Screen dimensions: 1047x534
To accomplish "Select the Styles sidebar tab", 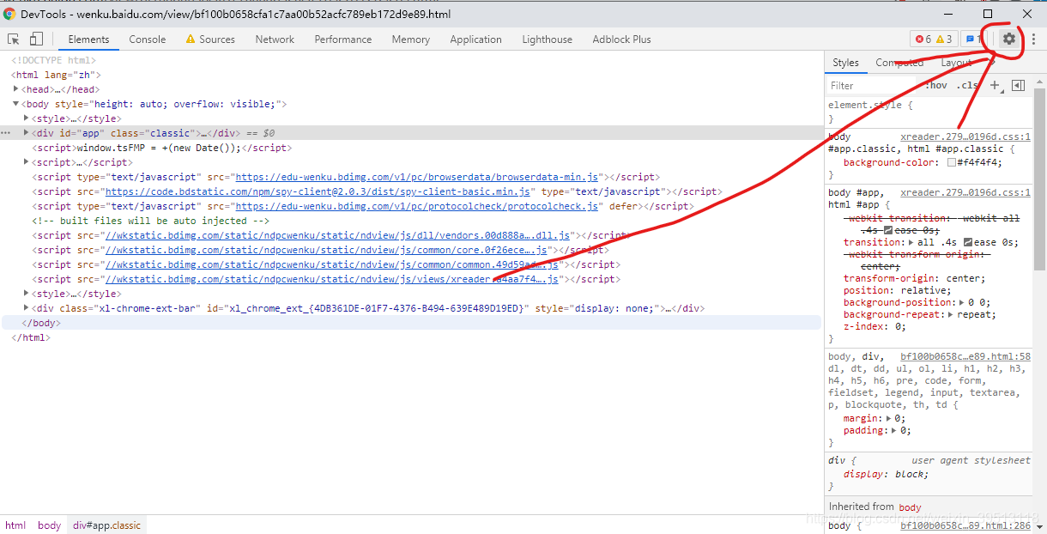I will (845, 63).
